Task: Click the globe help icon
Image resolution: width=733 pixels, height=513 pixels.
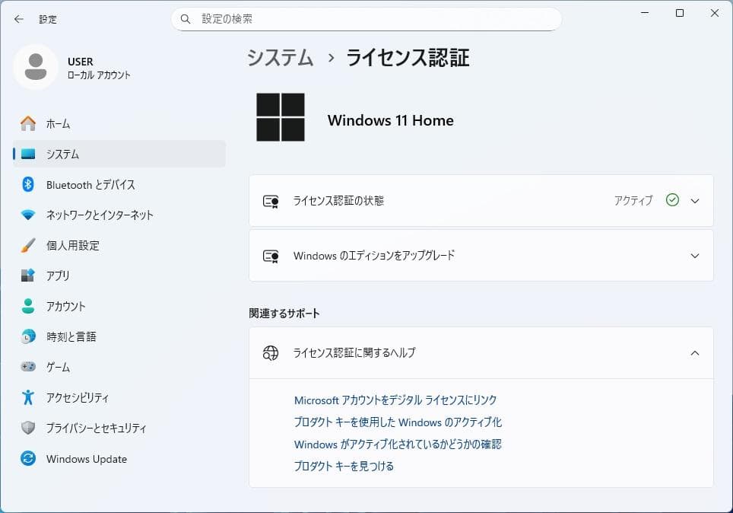Action: pyautogui.click(x=271, y=353)
